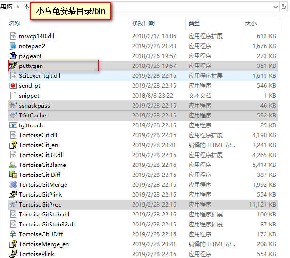Select the file name SciLexer_tgit.dll
Viewport: 290px width, 258px height.
[40, 76]
